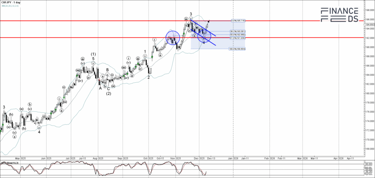Click the Feb-11 date axis label

tap(281, 158)
